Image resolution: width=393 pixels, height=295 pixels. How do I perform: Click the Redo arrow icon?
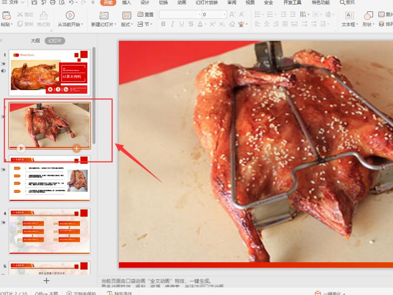[83, 2]
